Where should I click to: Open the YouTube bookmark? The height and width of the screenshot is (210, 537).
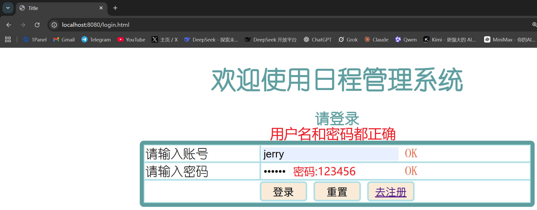click(x=131, y=40)
